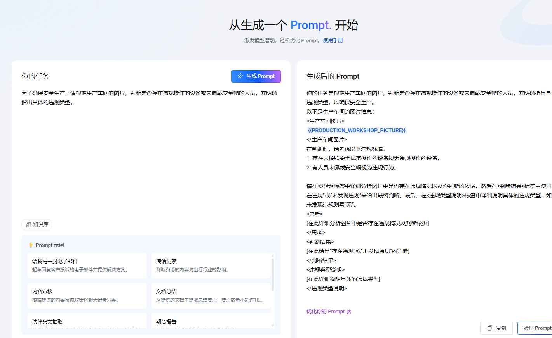552x338 pixels.
Task: Click the examples list scroll-up arrow
Action: (x=273, y=255)
